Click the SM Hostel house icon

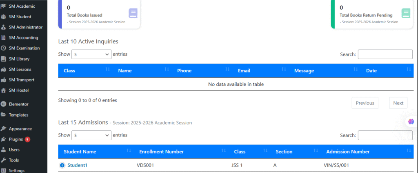pos(4,90)
